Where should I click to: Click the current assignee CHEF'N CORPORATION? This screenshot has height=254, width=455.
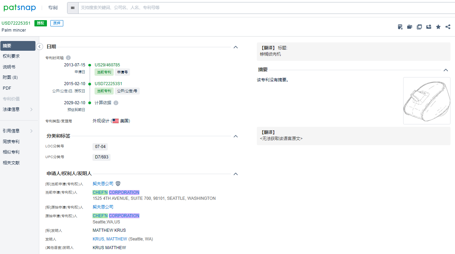click(116, 192)
